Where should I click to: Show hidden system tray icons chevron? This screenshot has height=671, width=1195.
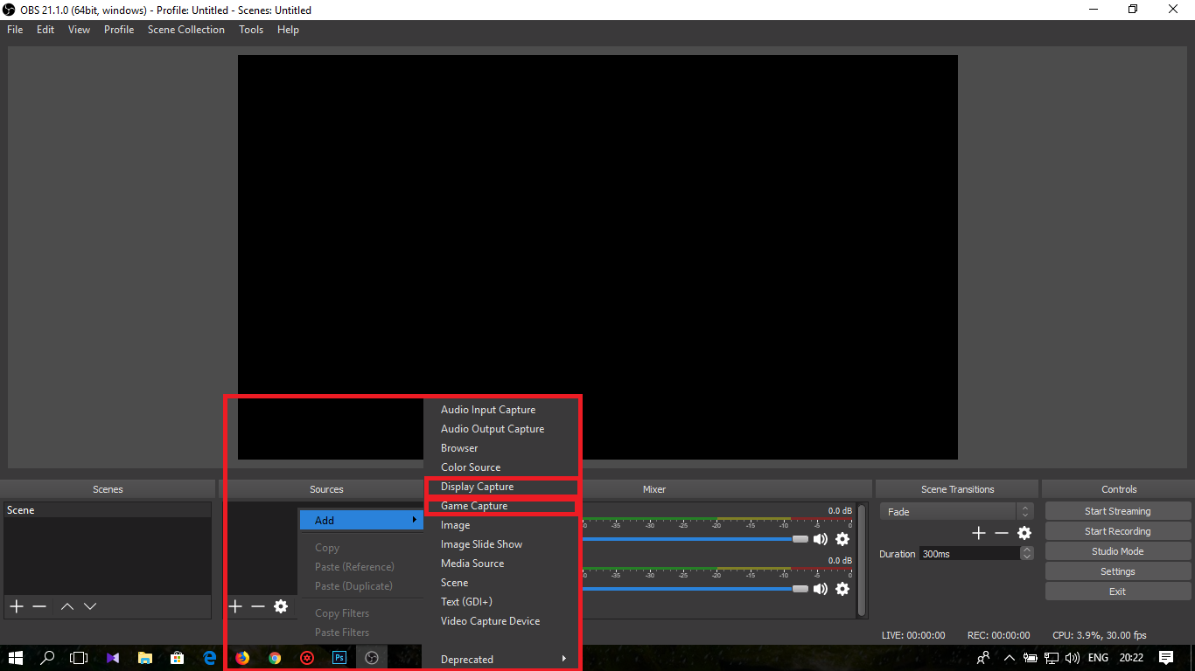(1009, 658)
